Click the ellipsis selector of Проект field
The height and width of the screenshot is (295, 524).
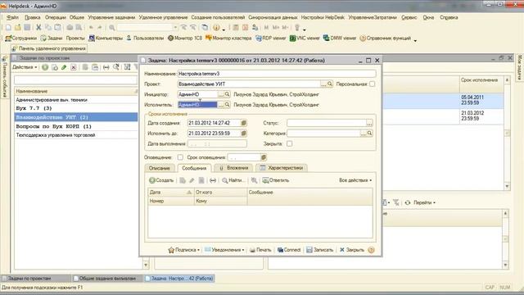pyautogui.click(x=323, y=84)
